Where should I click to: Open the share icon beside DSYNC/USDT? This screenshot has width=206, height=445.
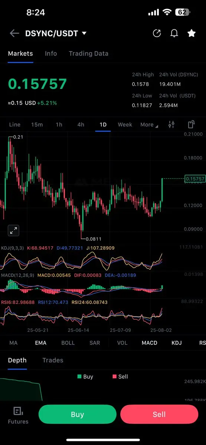(157, 33)
